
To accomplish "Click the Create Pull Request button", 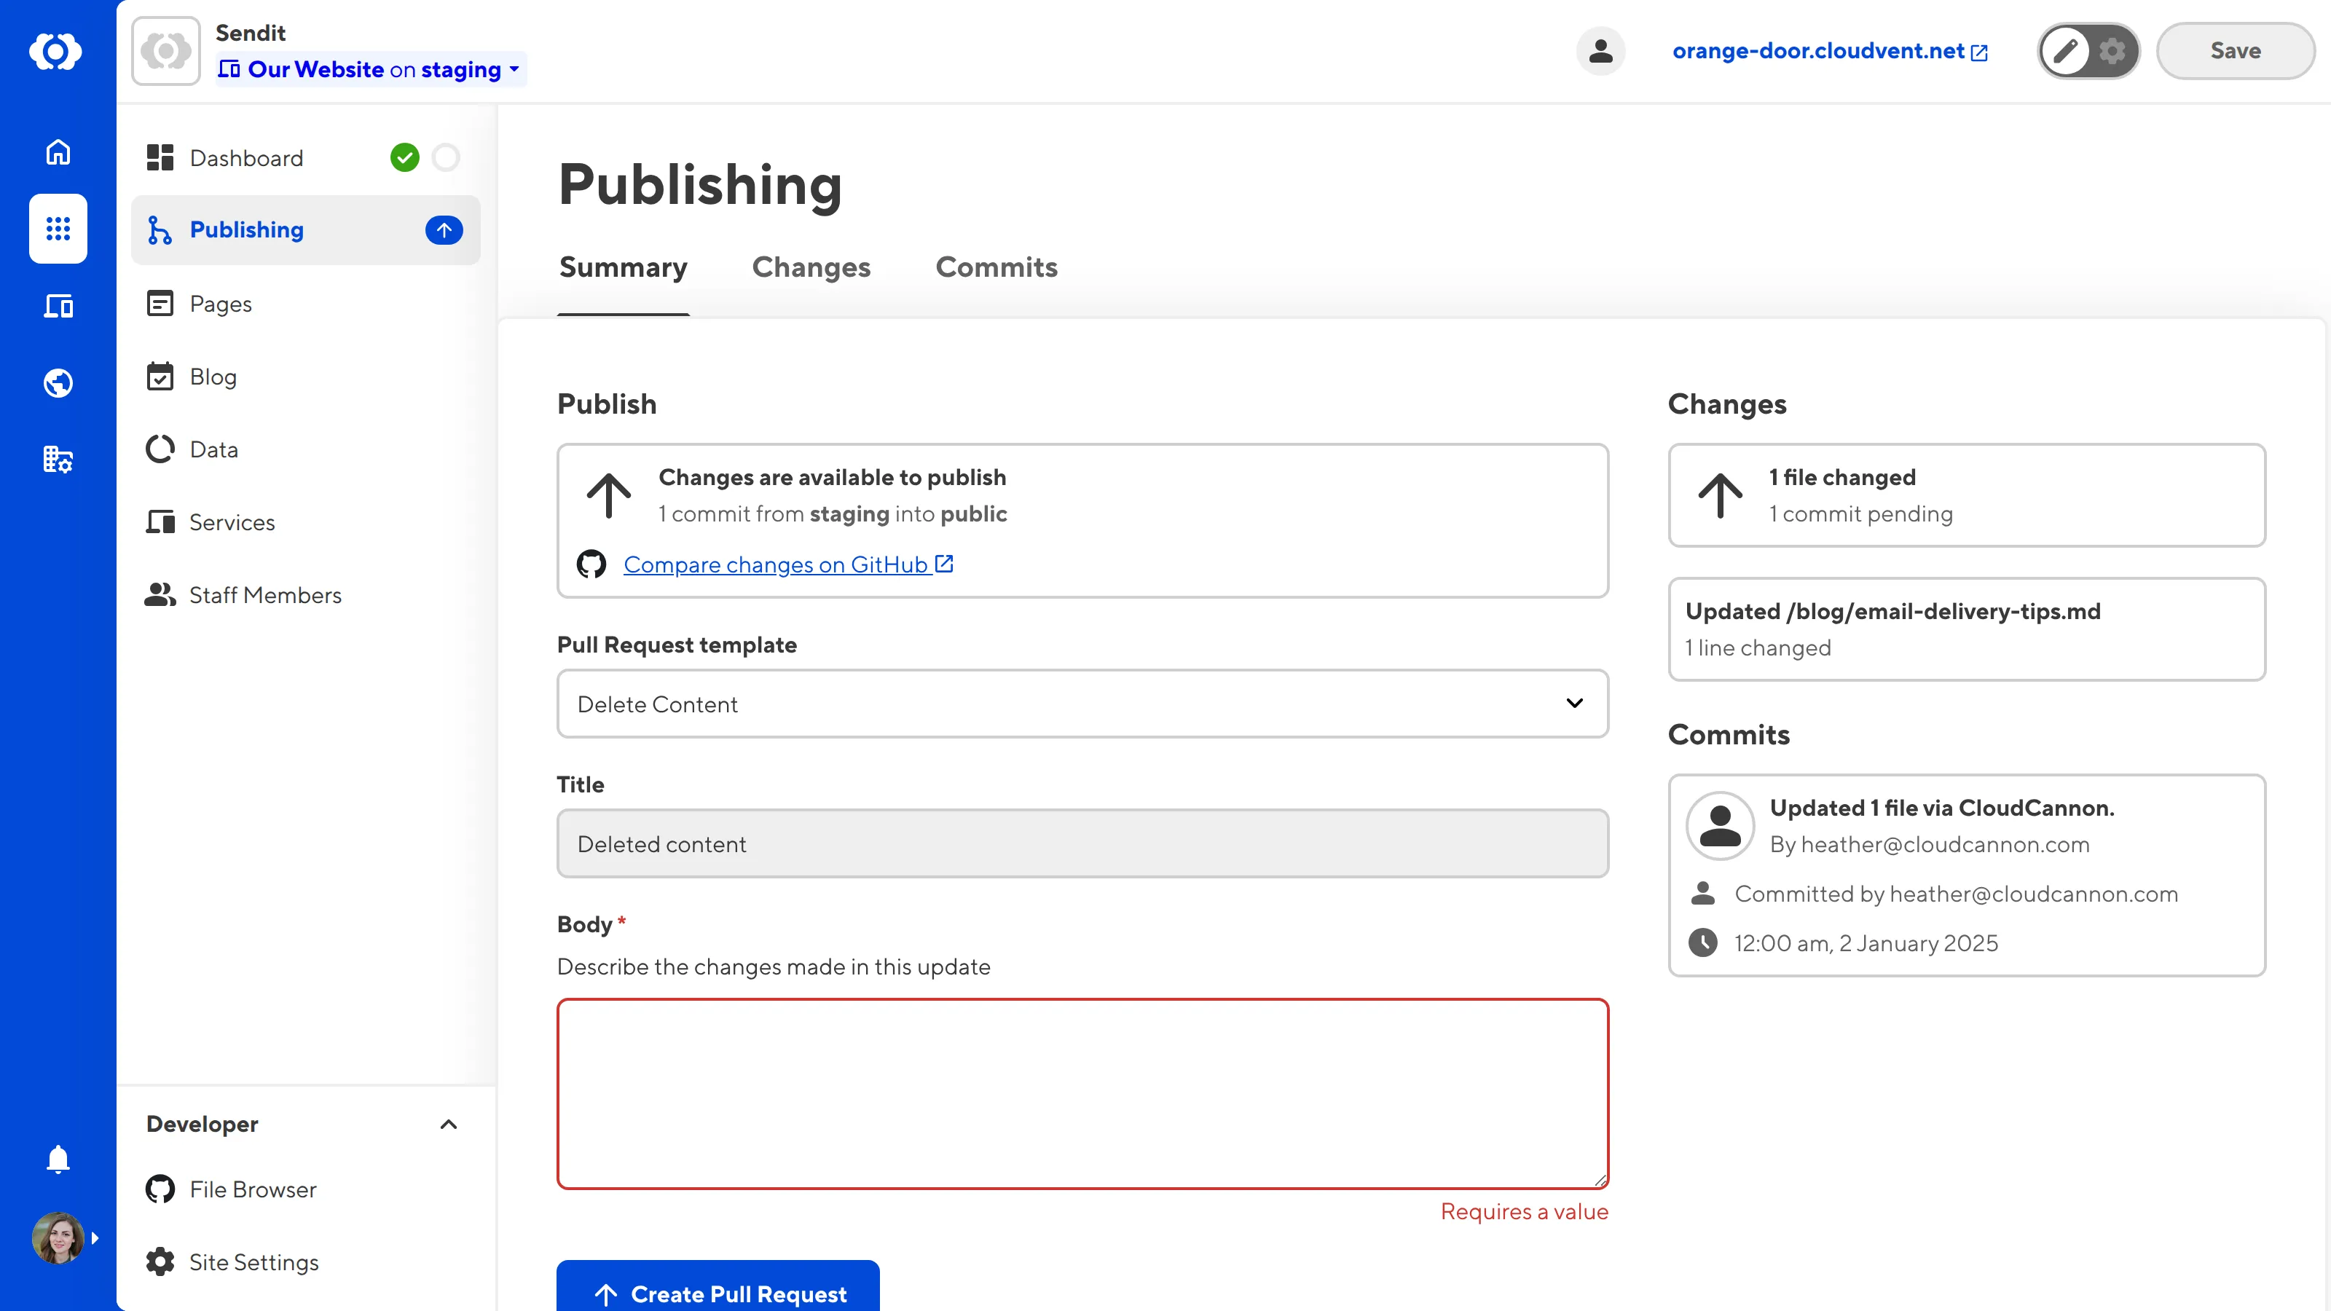I will [717, 1294].
